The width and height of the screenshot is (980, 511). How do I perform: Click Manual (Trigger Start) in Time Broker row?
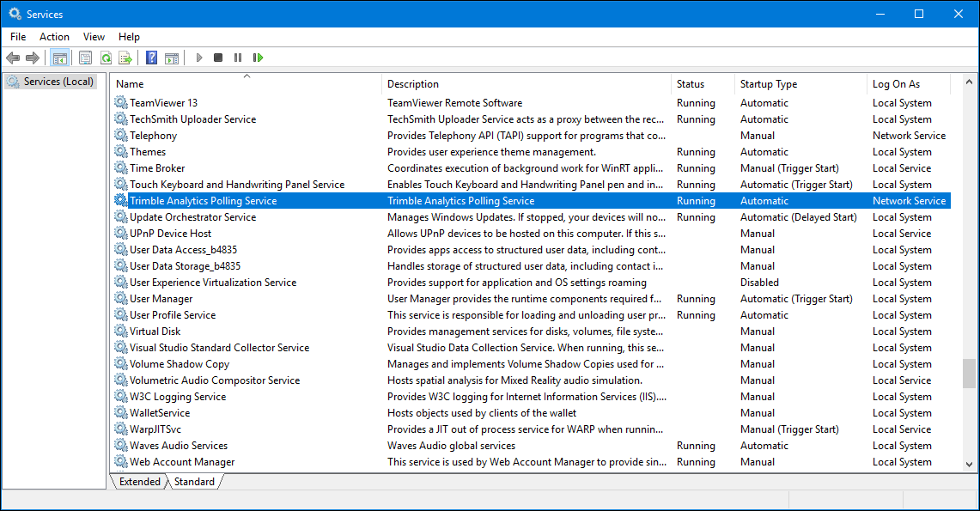pyautogui.click(x=789, y=168)
